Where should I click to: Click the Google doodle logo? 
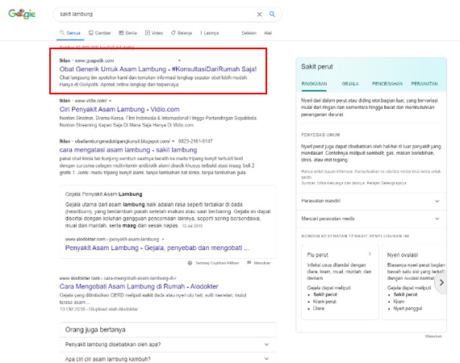tap(22, 14)
